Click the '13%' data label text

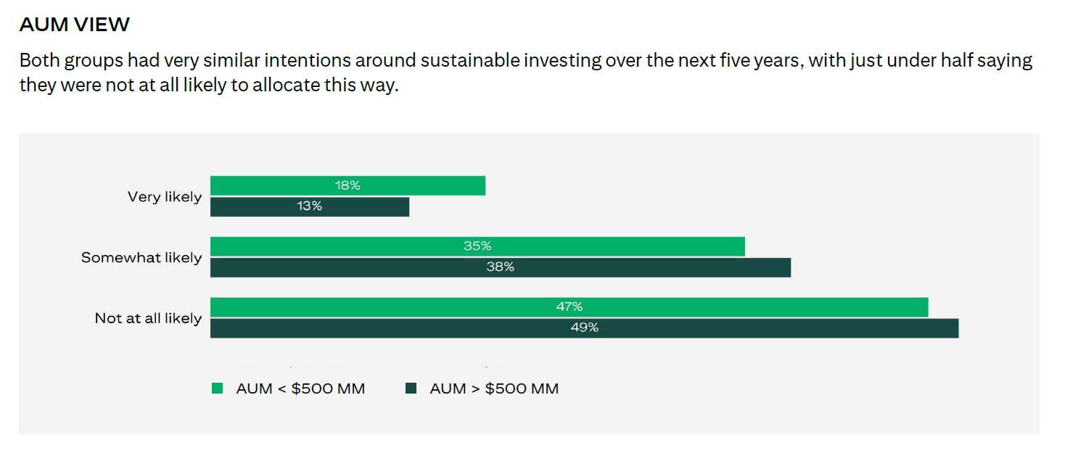(309, 206)
